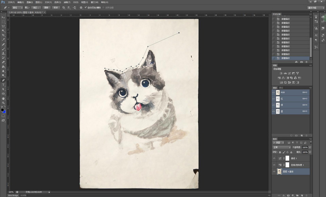Add a layer mask from Layers panel footer

click(289, 196)
